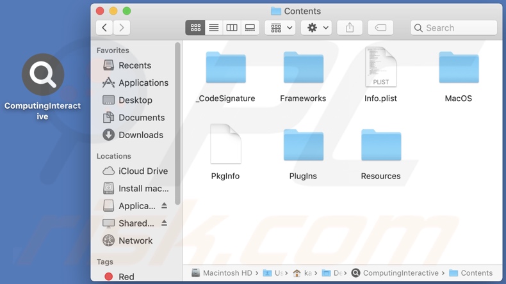The image size is (506, 284).
Task: Click the PkgInfo file name label
Action: point(225,177)
